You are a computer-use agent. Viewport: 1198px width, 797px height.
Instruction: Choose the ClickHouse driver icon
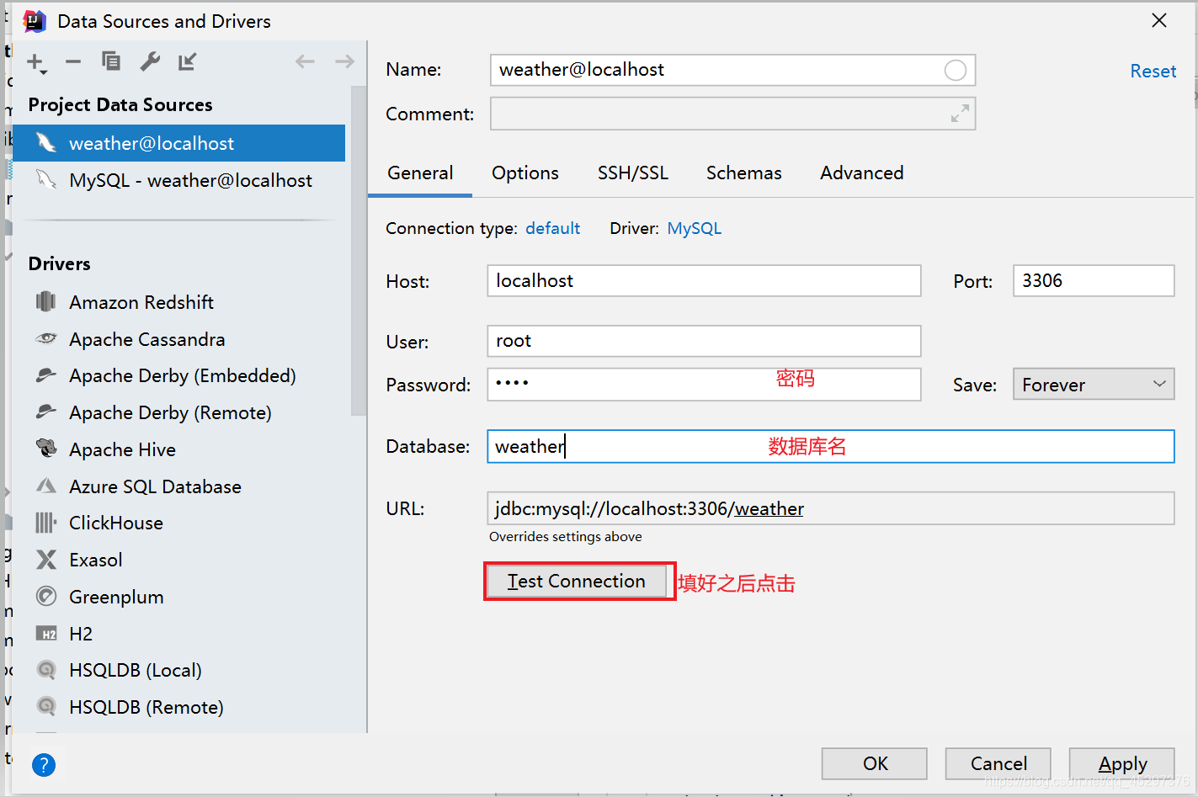pyautogui.click(x=46, y=523)
